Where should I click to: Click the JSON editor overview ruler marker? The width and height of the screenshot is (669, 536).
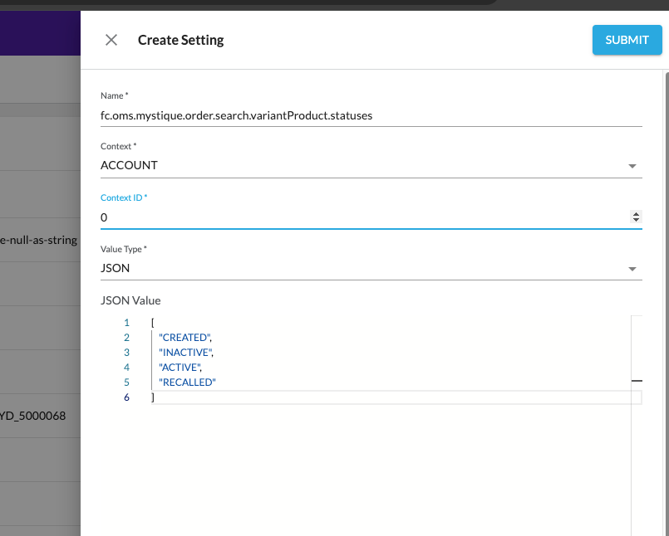coord(637,380)
